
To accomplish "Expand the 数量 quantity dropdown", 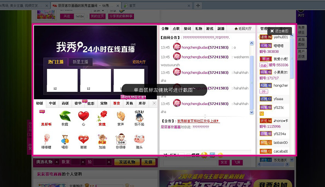I will (83, 162).
